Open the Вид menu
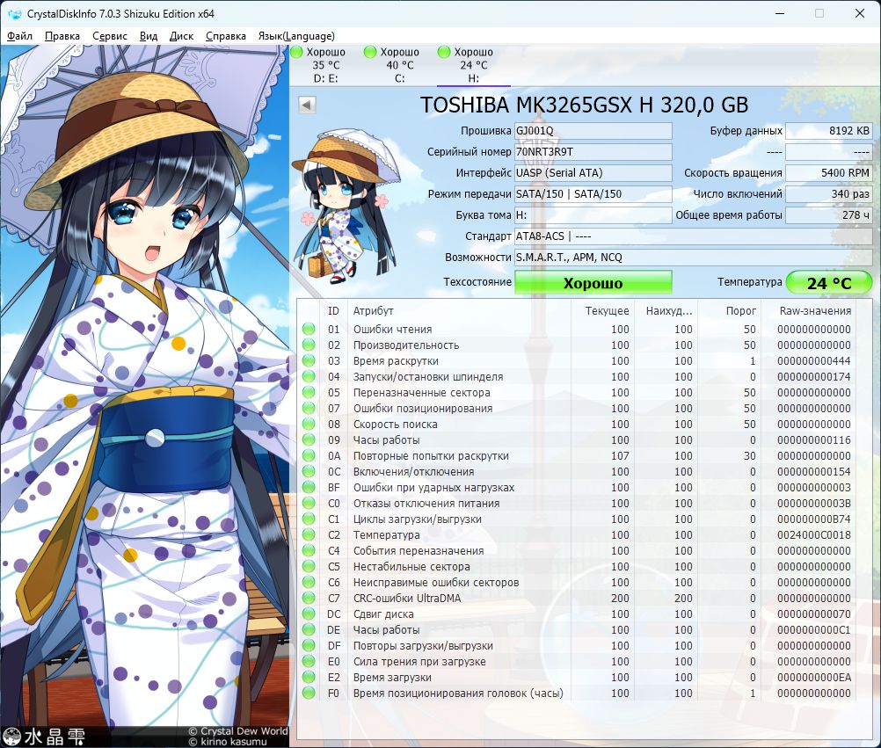The height and width of the screenshot is (748, 881). click(x=149, y=36)
